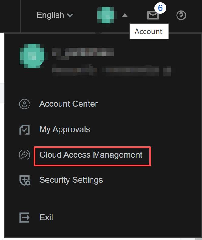Collapse the account menu arrow

click(125, 15)
